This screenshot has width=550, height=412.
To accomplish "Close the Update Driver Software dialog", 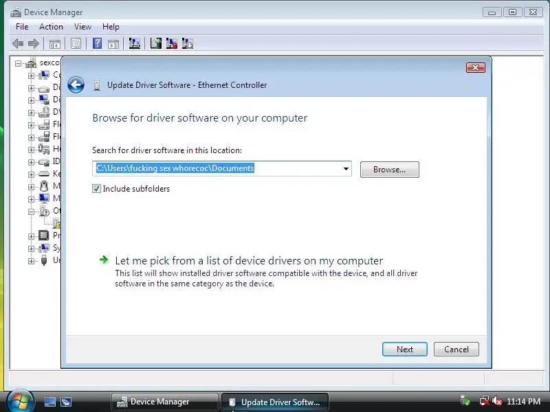I will point(476,67).
